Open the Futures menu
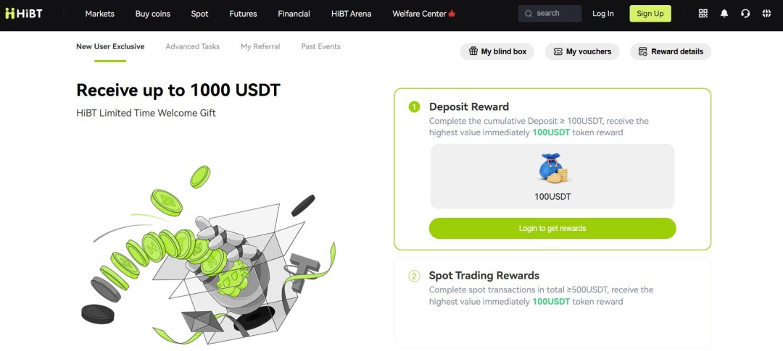783x351 pixels. click(x=243, y=14)
